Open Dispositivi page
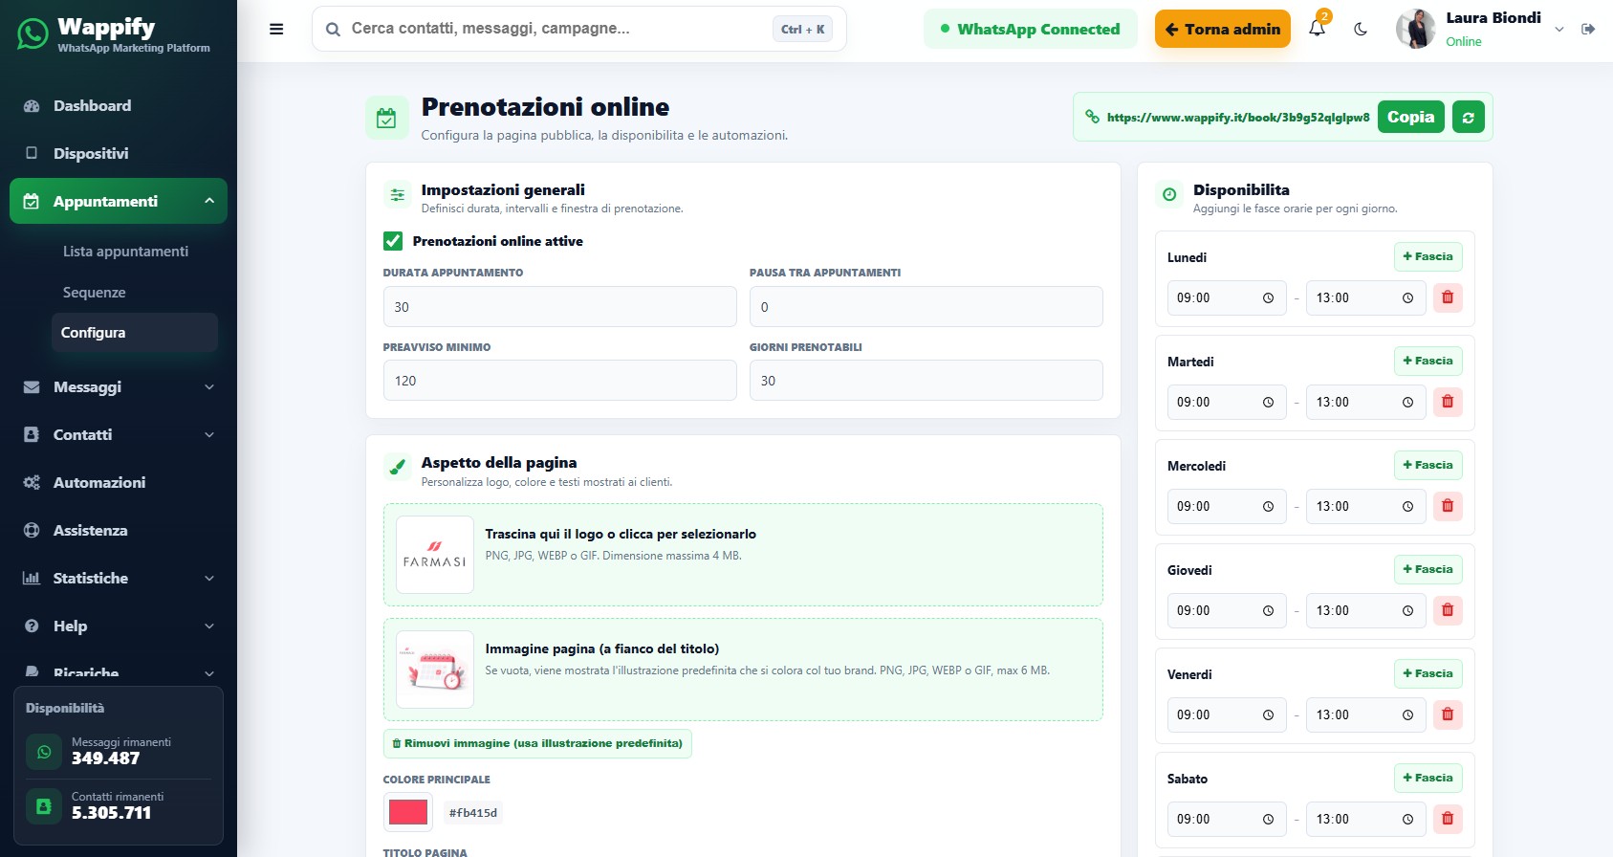This screenshot has width=1613, height=857. (119, 153)
